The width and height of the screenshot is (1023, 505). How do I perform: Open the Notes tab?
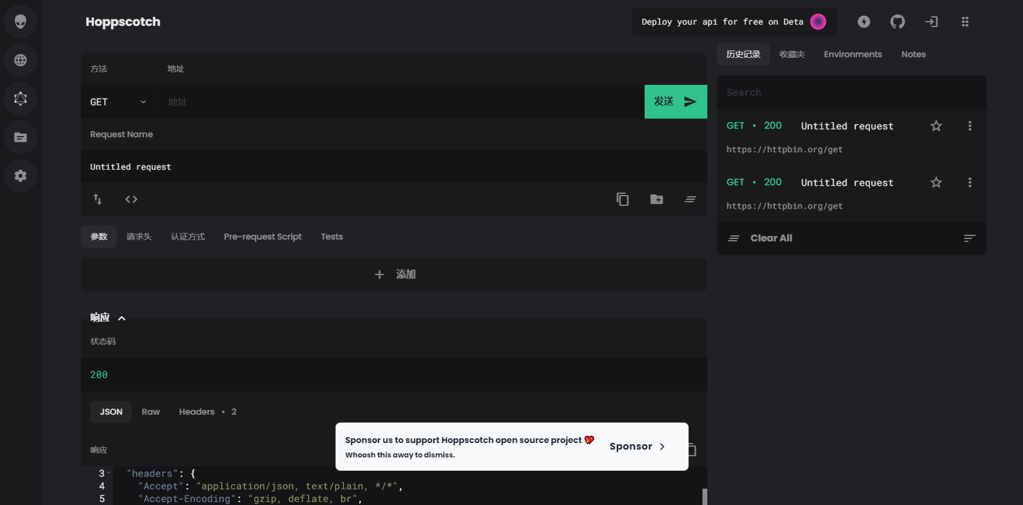913,54
